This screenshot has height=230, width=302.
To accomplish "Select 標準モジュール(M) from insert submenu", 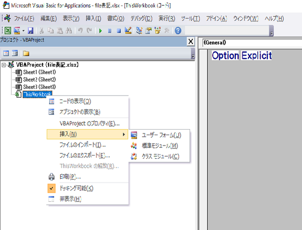I will point(159,146).
